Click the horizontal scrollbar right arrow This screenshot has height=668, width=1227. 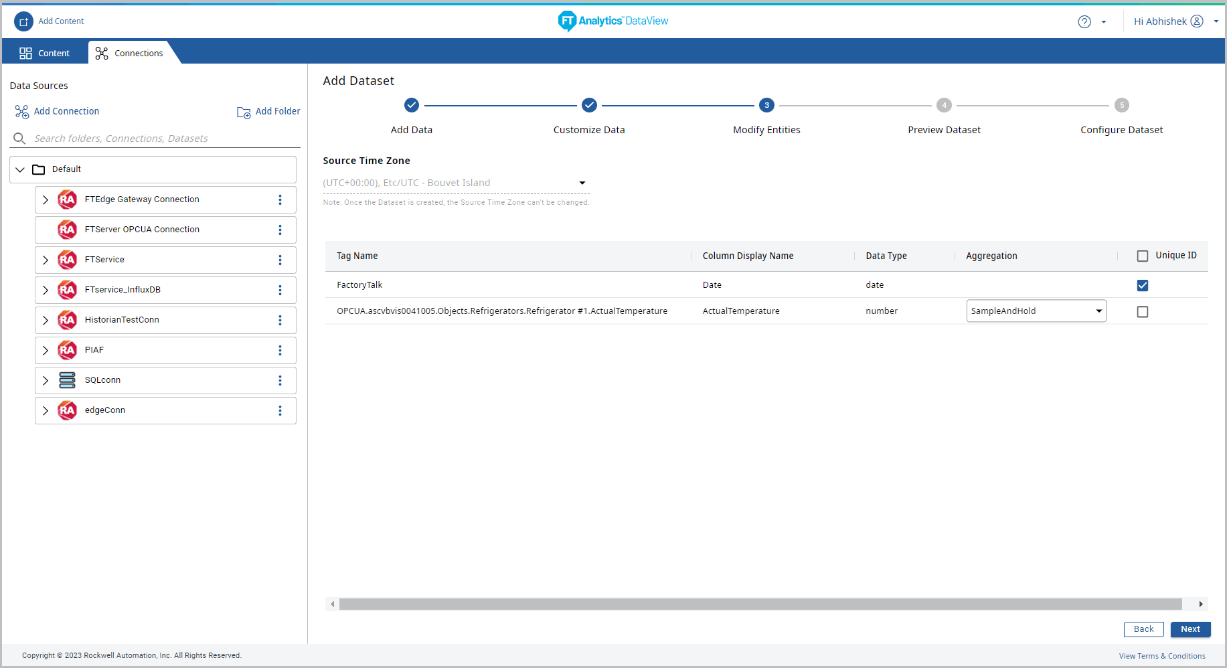pyautogui.click(x=1200, y=604)
